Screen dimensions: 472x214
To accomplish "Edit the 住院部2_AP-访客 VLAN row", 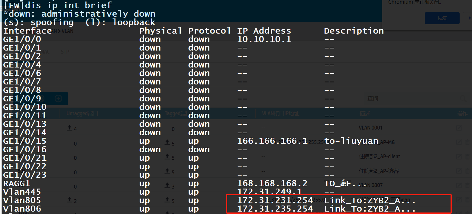I will tap(459, 171).
